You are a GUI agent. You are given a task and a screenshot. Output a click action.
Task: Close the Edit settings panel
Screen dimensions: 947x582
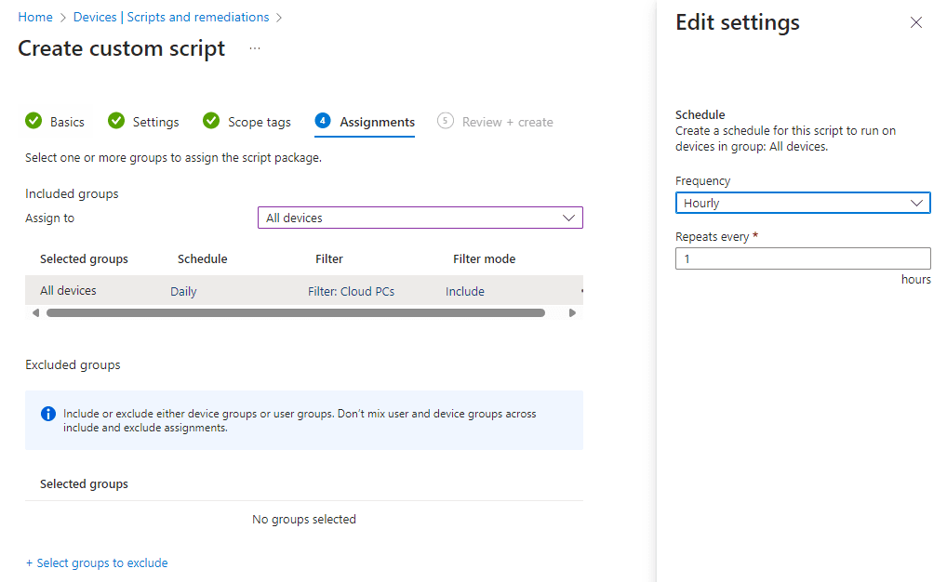click(x=916, y=22)
